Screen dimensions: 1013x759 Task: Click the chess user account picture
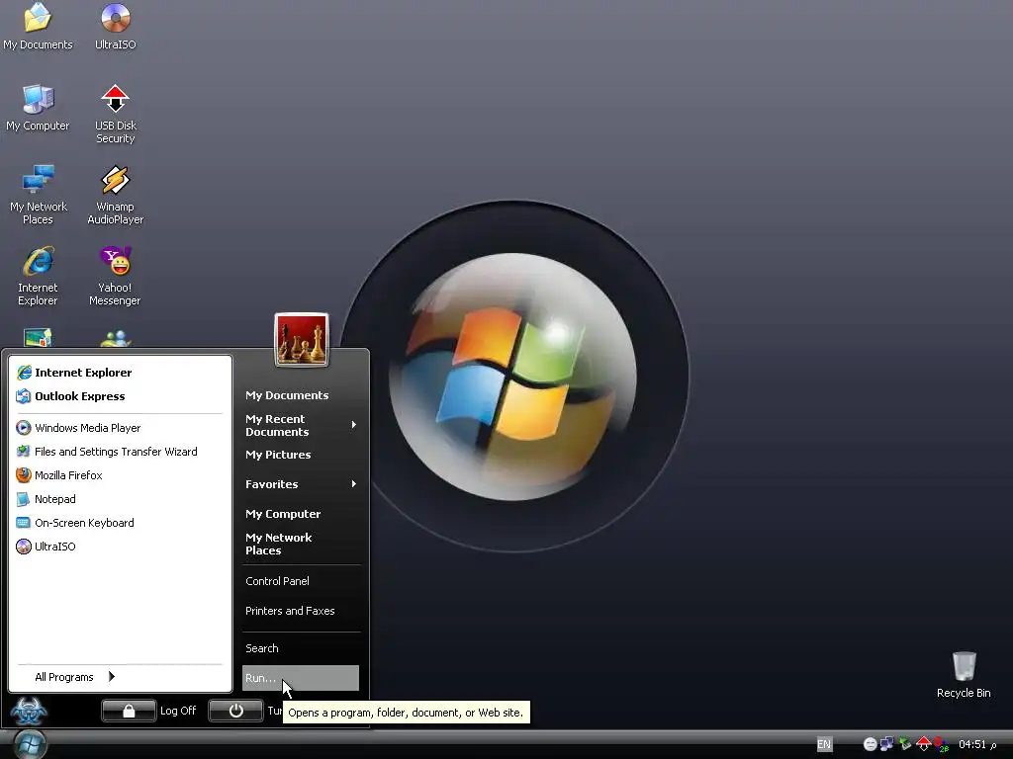point(301,340)
